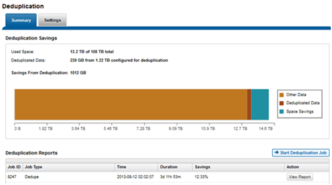Click the Deduplication Savings heading
Image resolution: width=332 pixels, height=185 pixels.
point(31,38)
